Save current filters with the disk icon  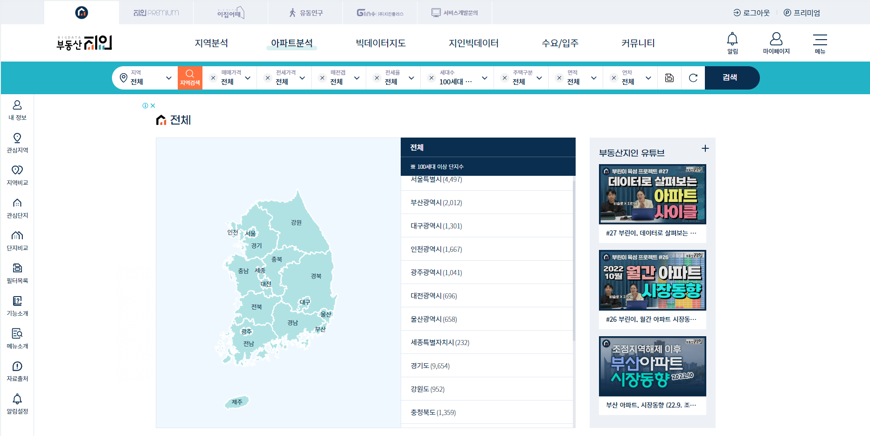point(669,78)
